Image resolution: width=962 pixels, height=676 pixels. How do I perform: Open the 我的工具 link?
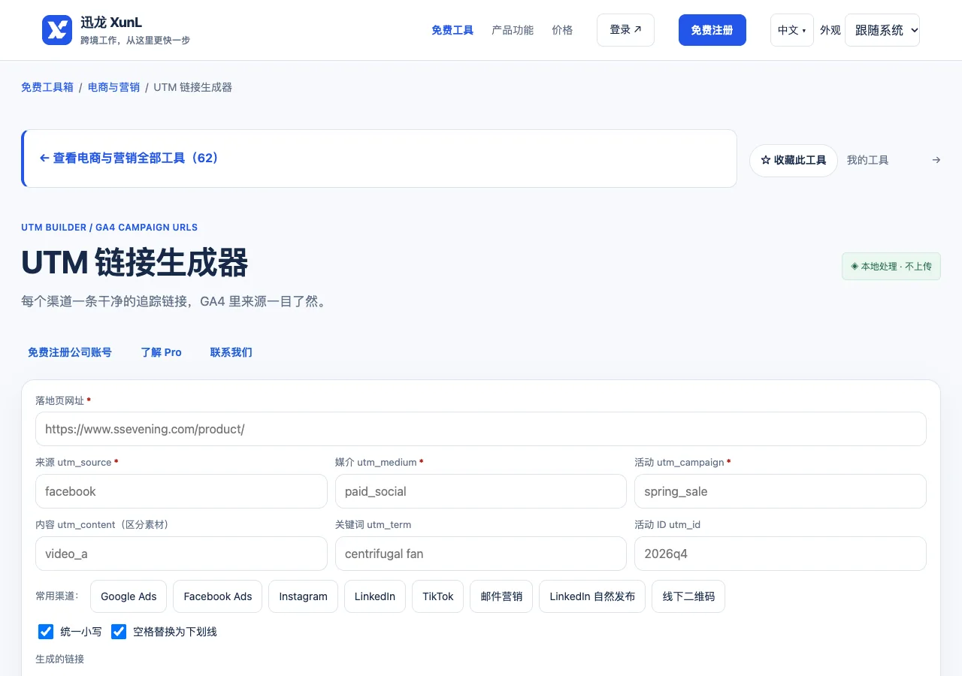[867, 160]
